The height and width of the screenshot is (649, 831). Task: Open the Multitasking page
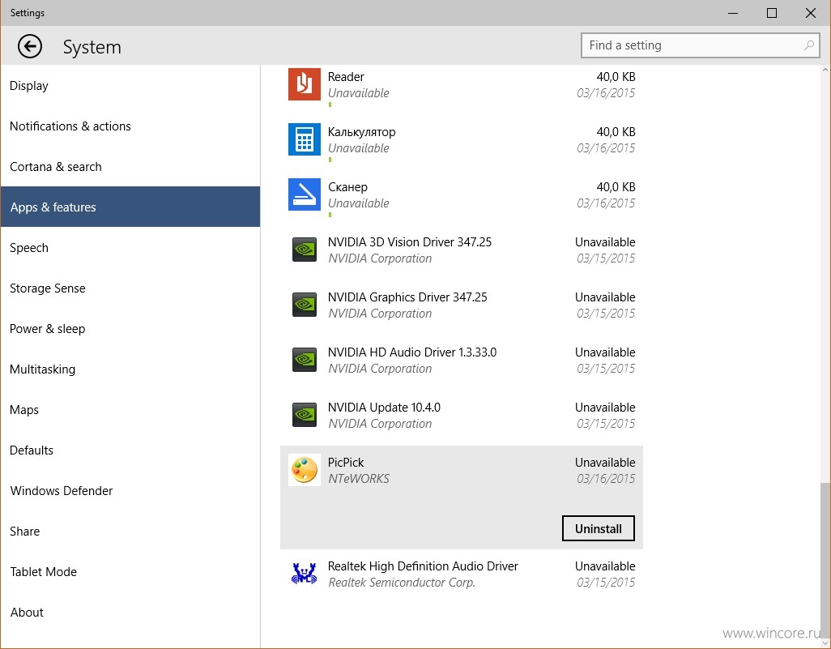click(x=130, y=369)
